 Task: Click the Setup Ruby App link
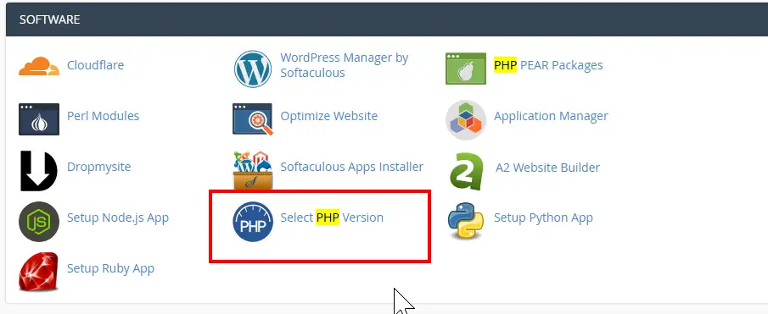(x=110, y=268)
